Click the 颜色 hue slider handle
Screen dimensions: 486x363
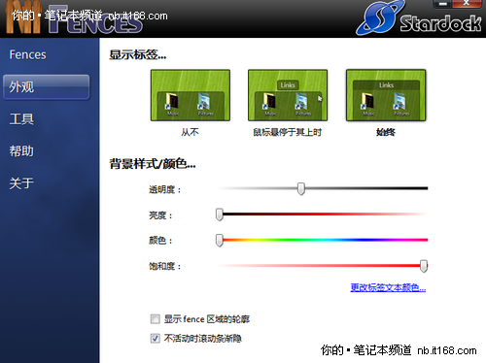(x=220, y=241)
